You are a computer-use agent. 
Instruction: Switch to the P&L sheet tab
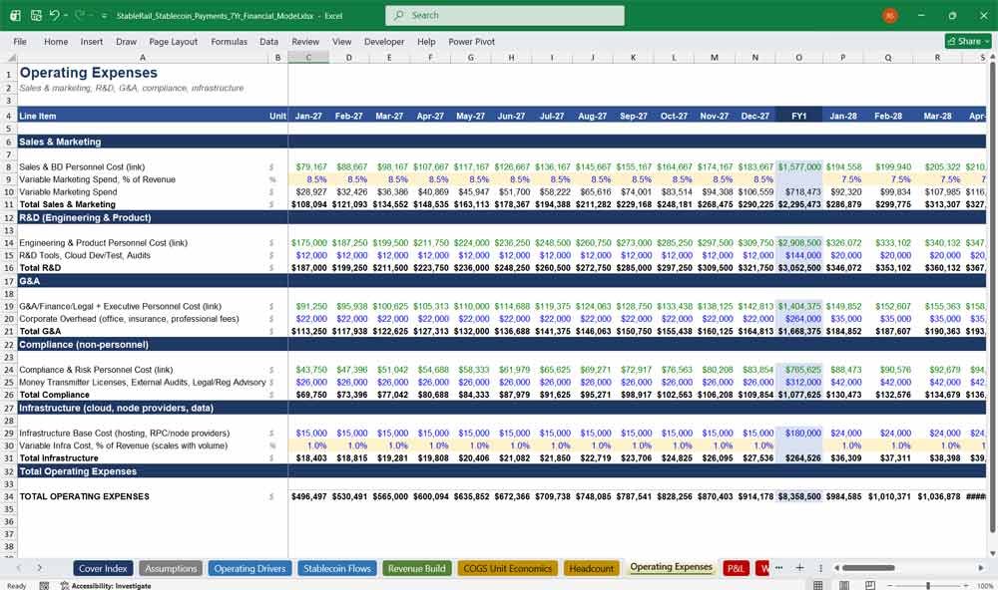[x=736, y=568]
